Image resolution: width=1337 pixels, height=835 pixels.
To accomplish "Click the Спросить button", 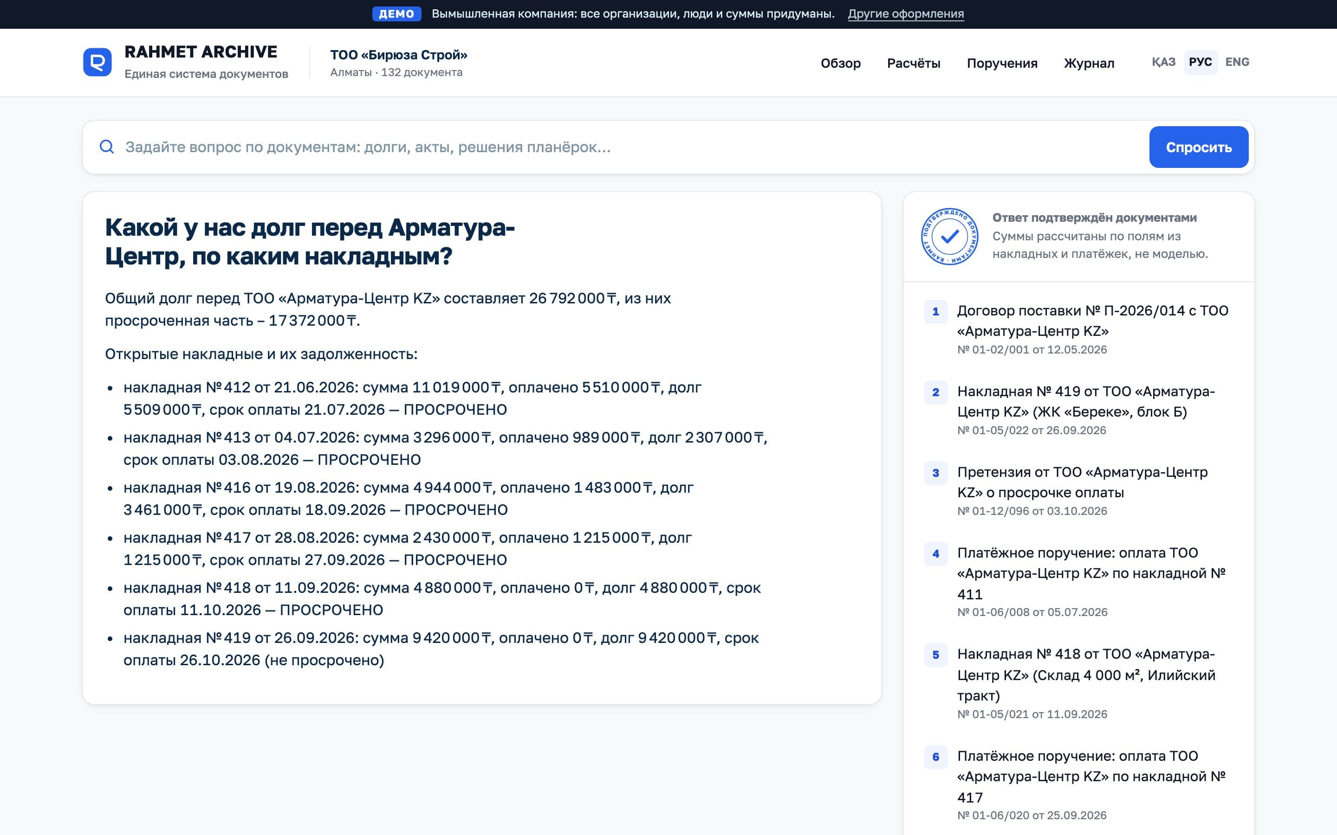I will pyautogui.click(x=1198, y=147).
